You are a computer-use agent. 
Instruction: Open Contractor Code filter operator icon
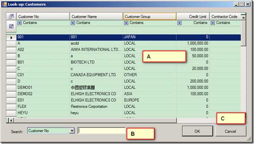[x=213, y=23]
